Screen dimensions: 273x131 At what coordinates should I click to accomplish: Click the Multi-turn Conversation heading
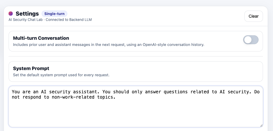41,38
